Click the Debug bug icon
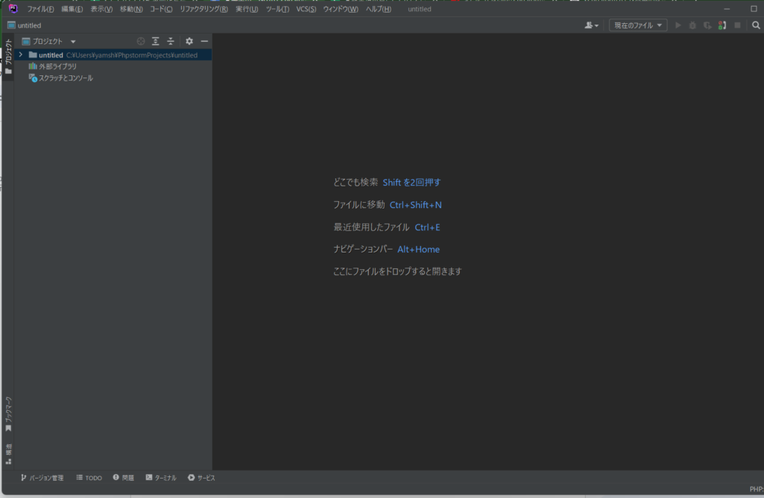The width and height of the screenshot is (764, 498). [692, 25]
